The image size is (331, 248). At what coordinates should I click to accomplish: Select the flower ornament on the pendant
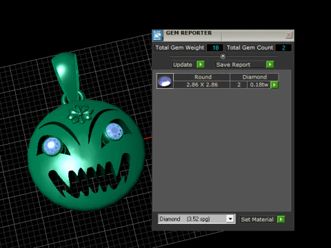pyautogui.click(x=80, y=114)
